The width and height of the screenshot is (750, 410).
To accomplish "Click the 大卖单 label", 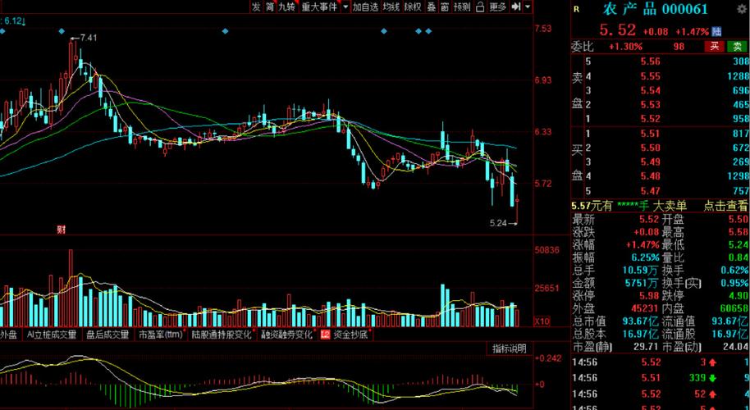I will pos(670,206).
